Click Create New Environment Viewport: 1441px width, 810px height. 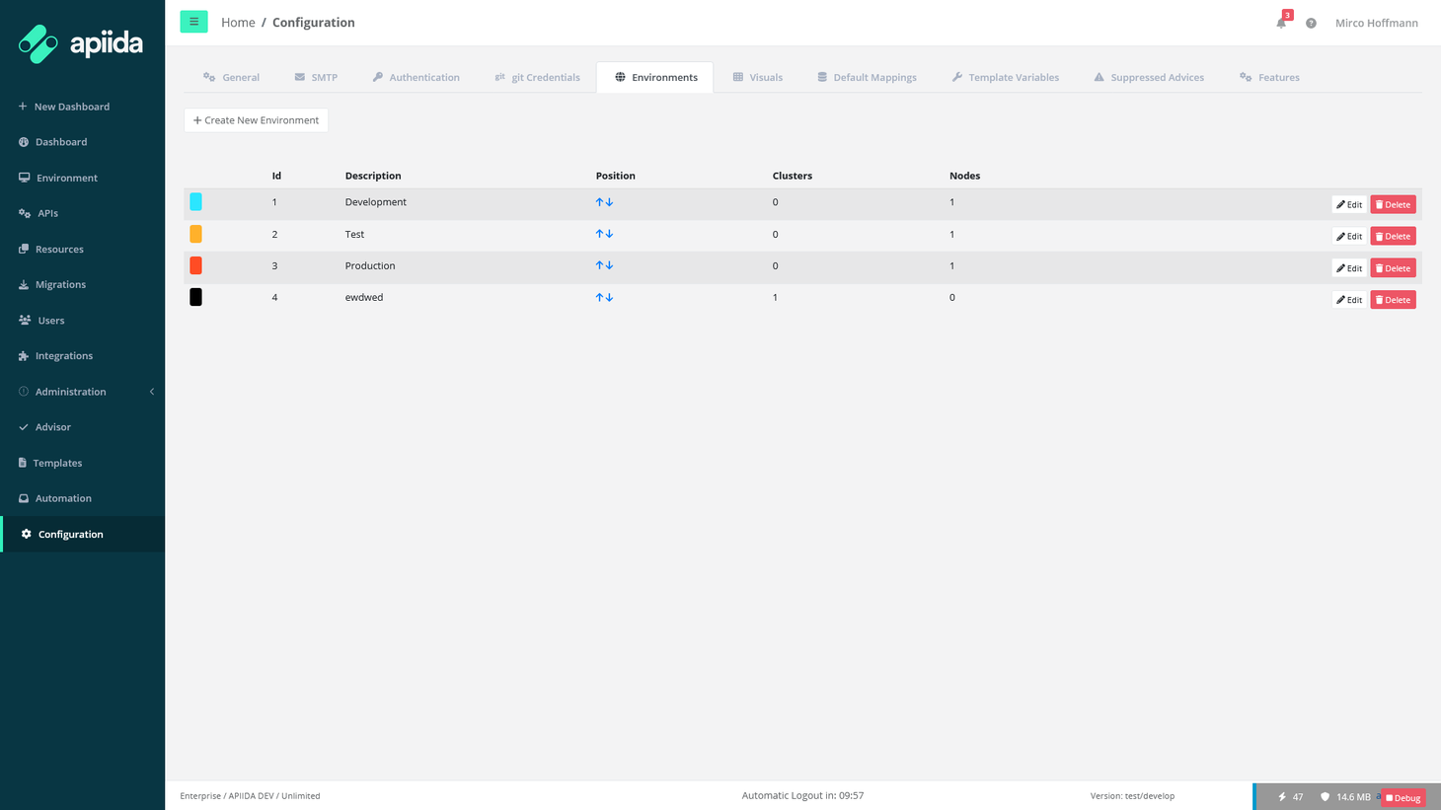[x=256, y=119]
